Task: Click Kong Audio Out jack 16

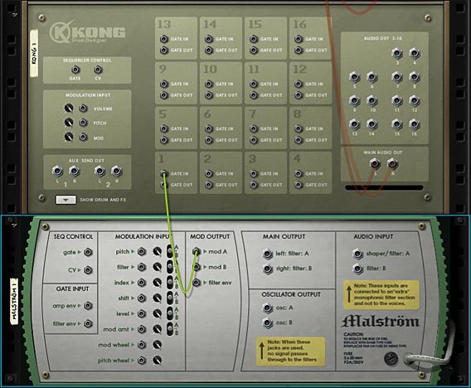Action: (x=415, y=124)
